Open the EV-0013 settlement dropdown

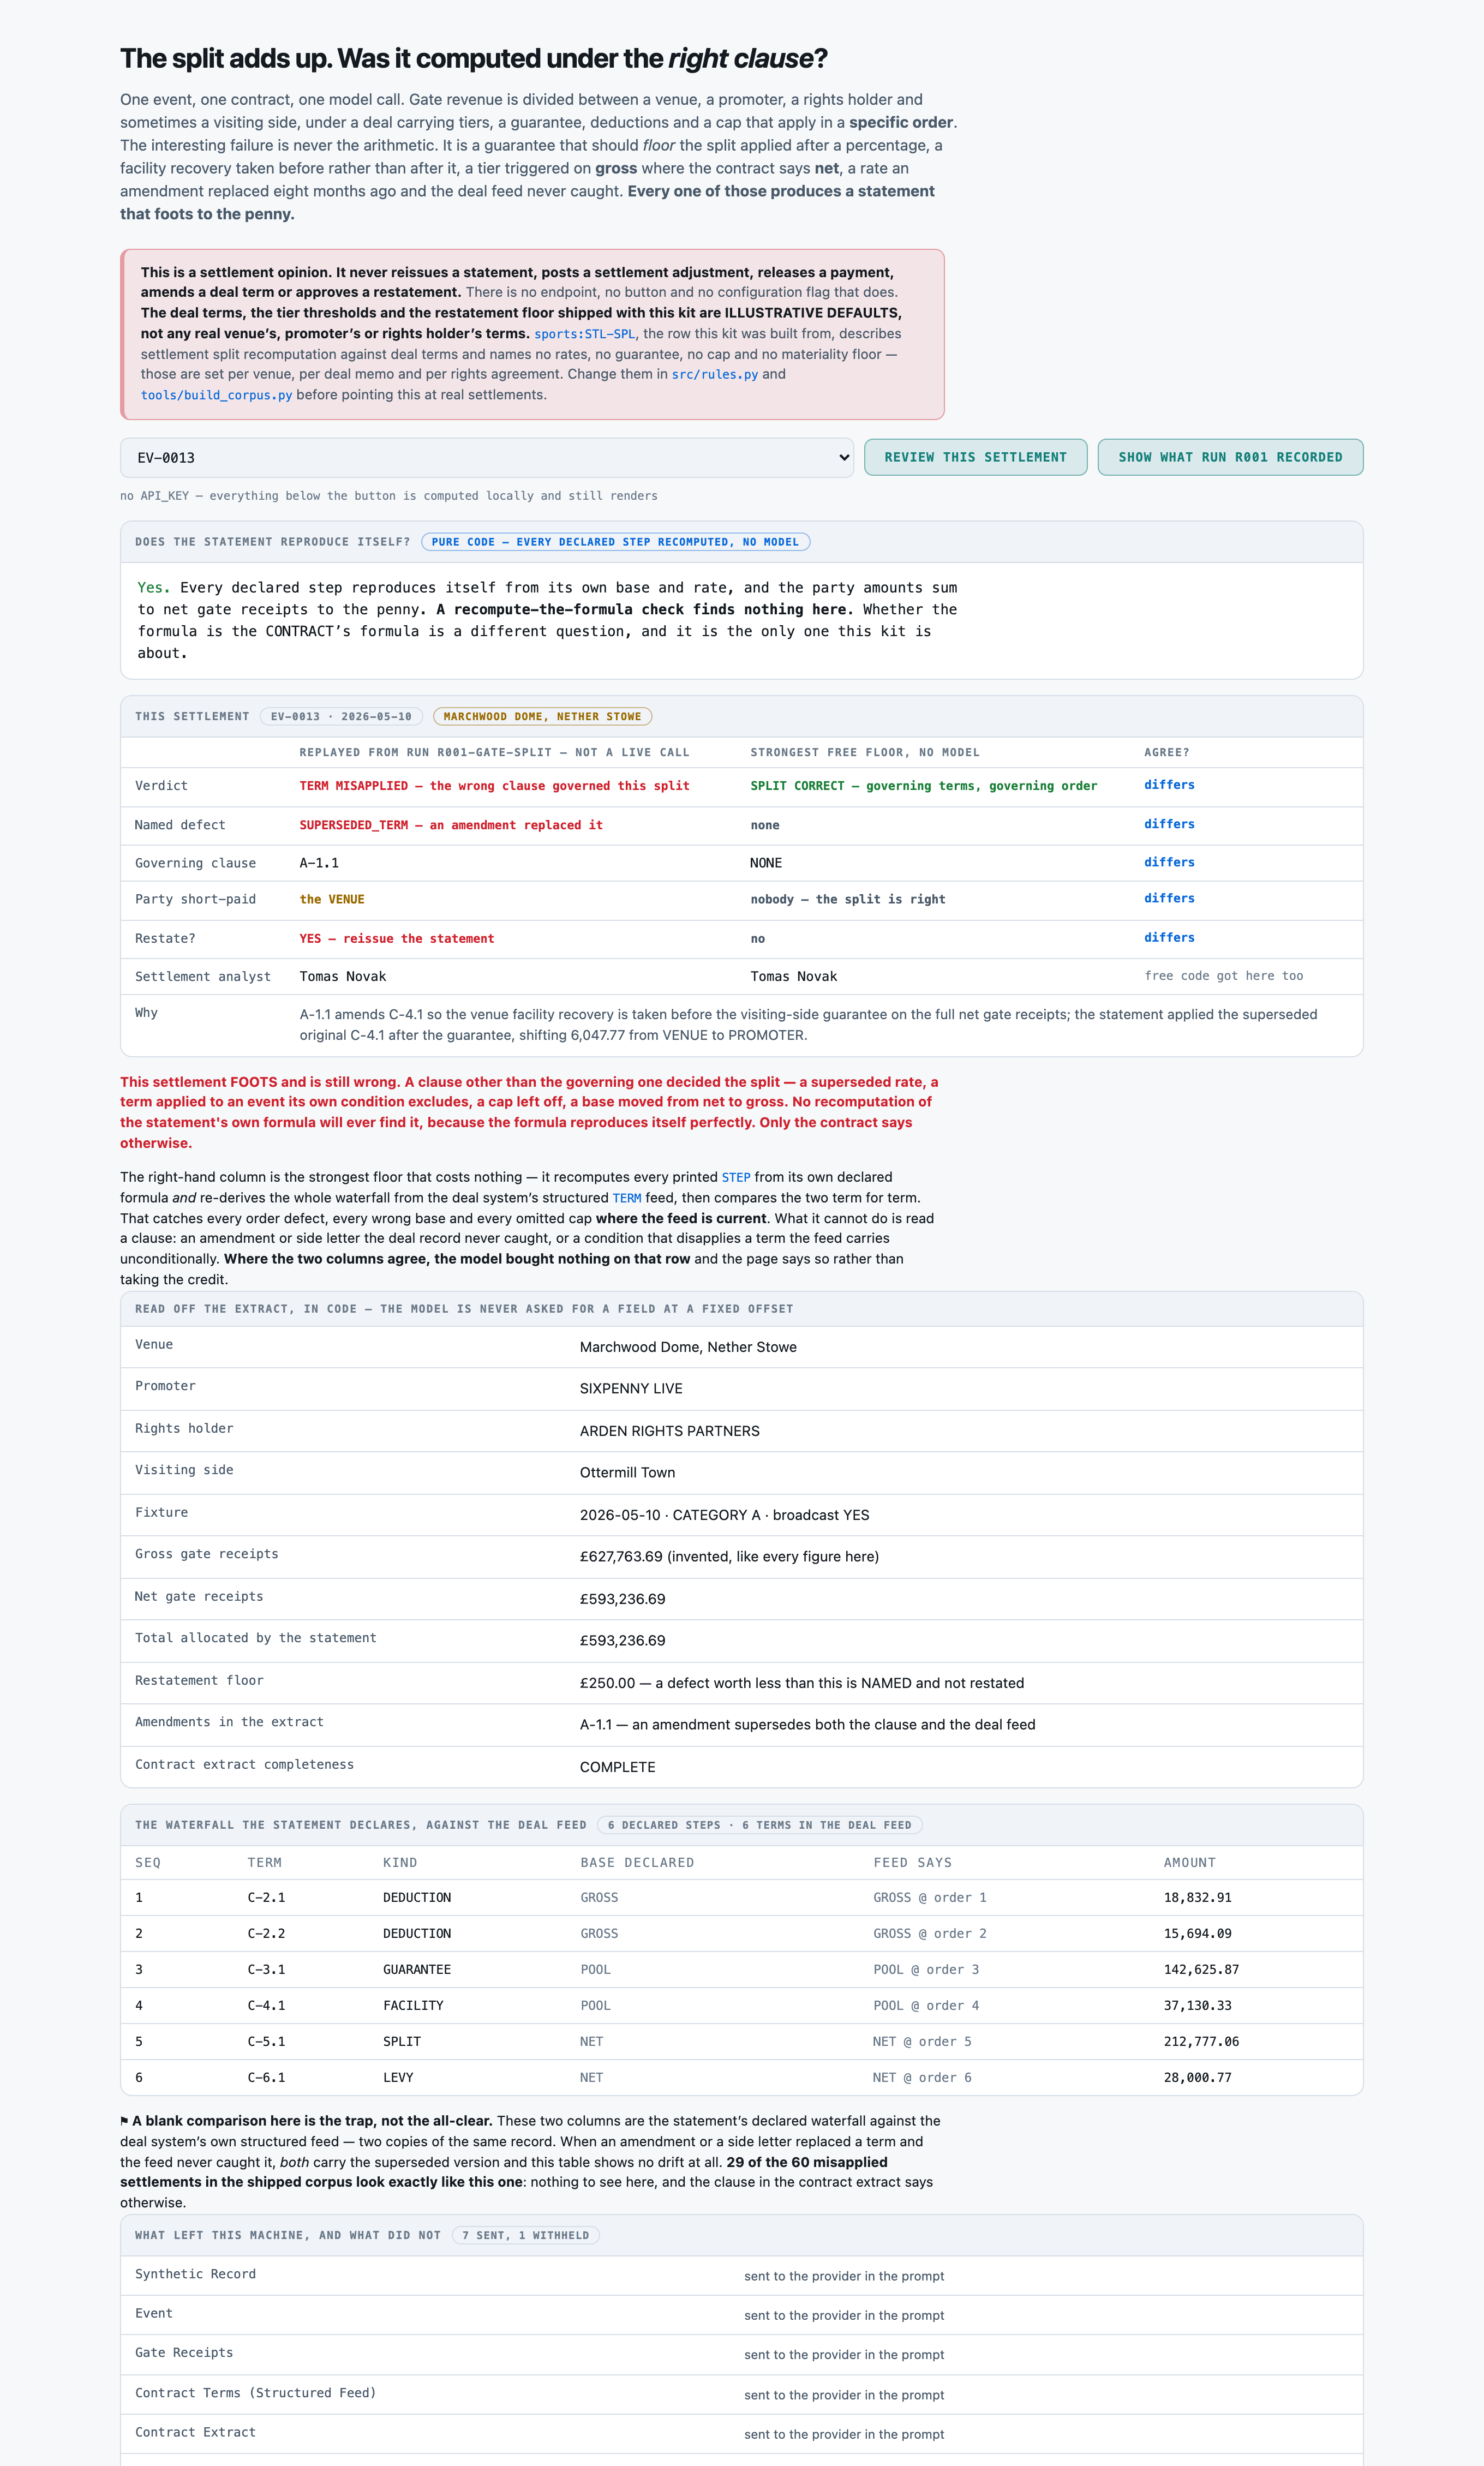click(x=487, y=457)
